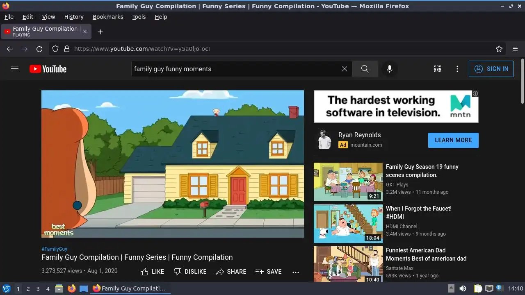Open 'Funniest American Dad Moments' title link
525x295 pixels.
pyautogui.click(x=426, y=254)
